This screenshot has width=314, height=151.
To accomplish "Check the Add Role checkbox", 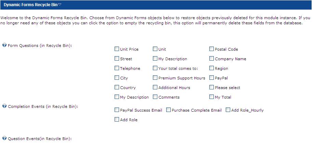I will pos(117,119).
